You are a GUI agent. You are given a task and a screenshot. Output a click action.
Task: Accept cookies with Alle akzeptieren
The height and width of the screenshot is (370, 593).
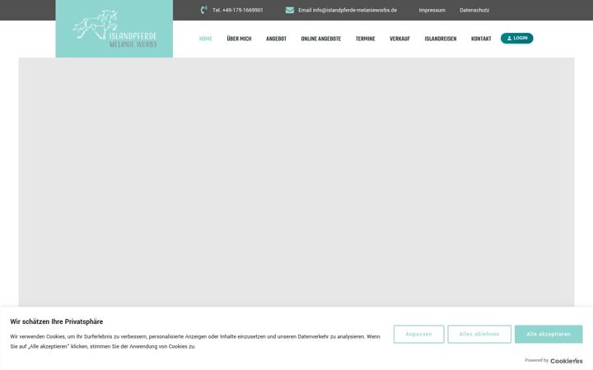coord(549,334)
